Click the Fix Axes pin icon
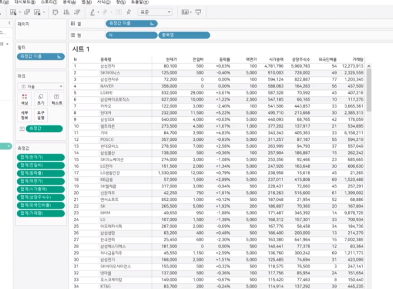The image size is (393, 289). (129, 12)
